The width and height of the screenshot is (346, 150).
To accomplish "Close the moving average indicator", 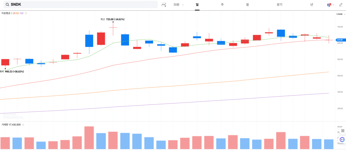I will coord(26,13).
